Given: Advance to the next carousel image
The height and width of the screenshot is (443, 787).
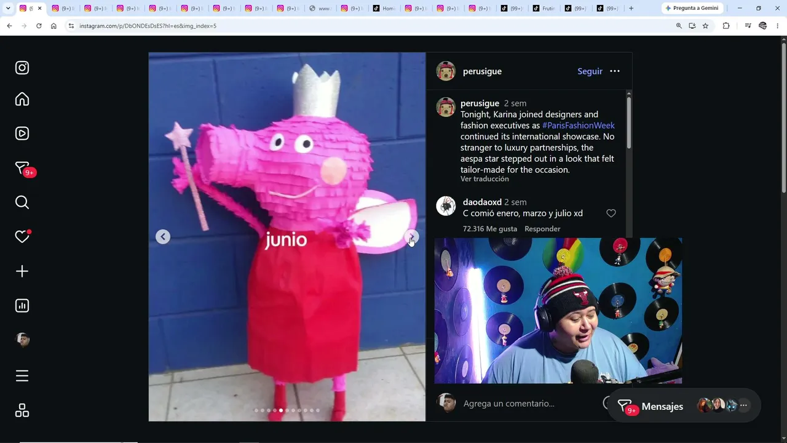Looking at the screenshot, I should pyautogui.click(x=411, y=237).
